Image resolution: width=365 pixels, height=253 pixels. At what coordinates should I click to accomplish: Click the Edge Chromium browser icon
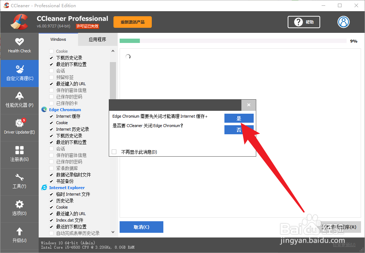(x=44, y=109)
